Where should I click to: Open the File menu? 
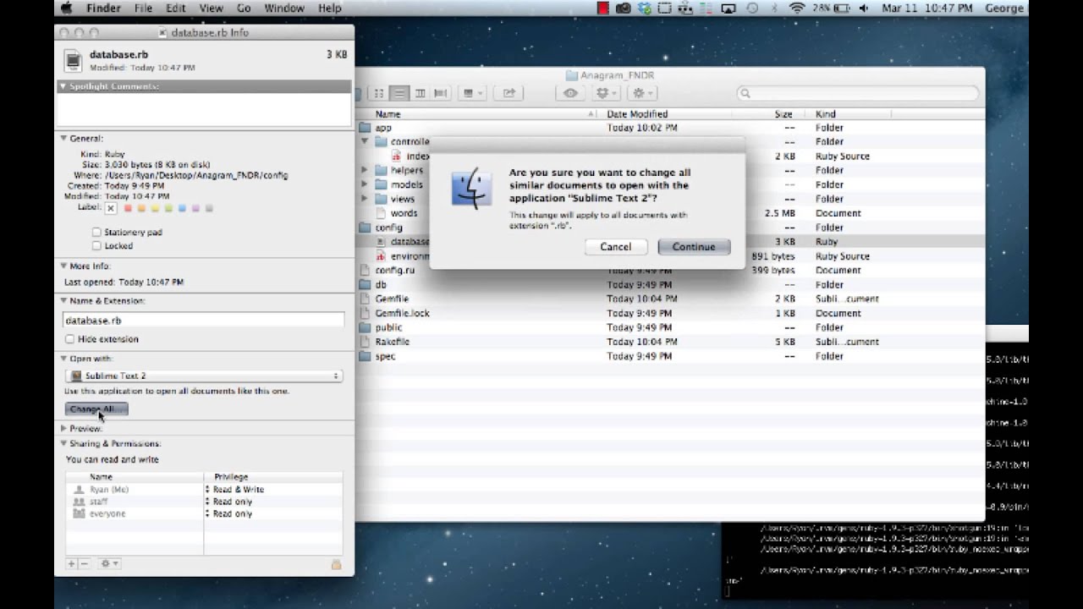coord(143,8)
